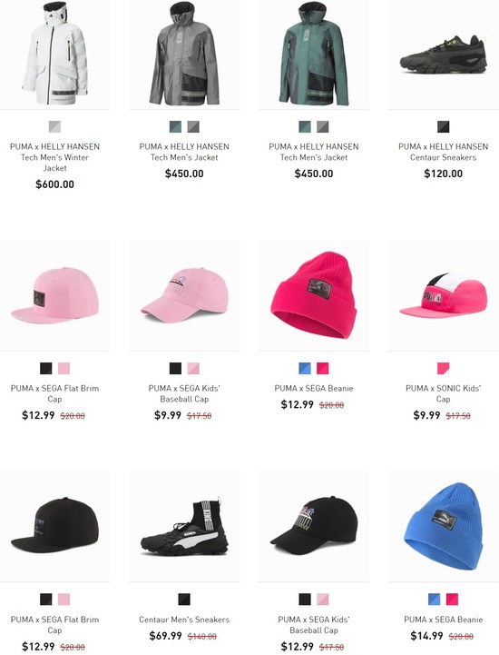Open the Centaur Men's Sneakers title link
The width and height of the screenshot is (499, 655).
[x=184, y=620]
